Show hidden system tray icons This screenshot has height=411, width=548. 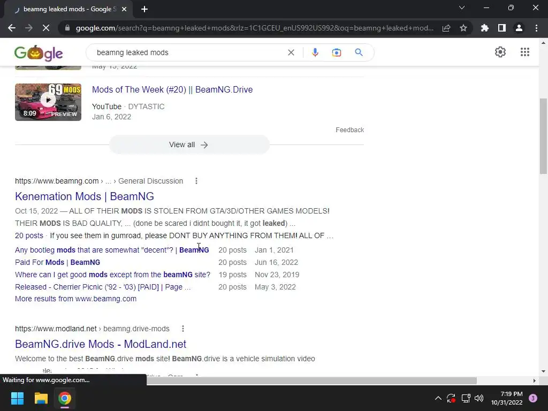[x=438, y=398]
